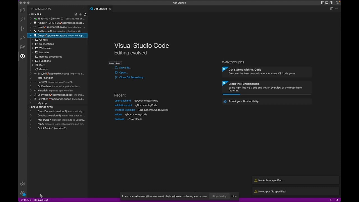The image size is (359, 202).
Task: Toggle the bottom panel visibility
Action: [327, 3]
